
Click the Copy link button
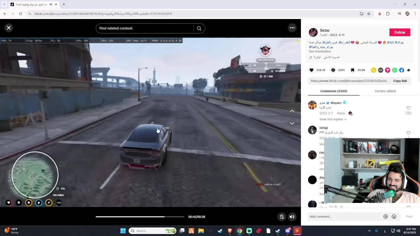[x=400, y=81]
